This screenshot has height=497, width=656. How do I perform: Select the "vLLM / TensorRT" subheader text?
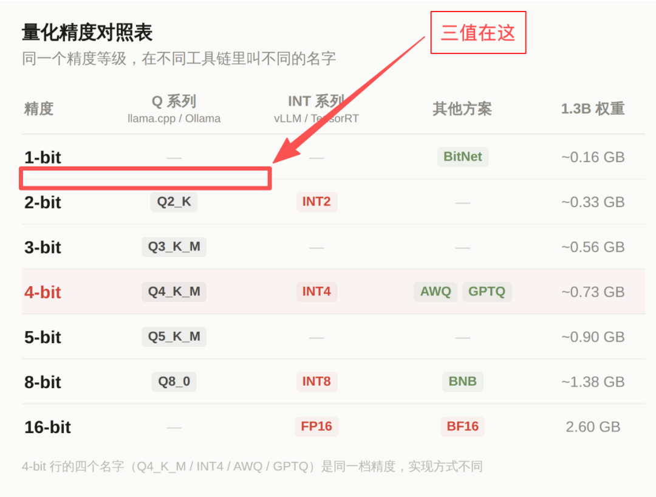pos(316,118)
